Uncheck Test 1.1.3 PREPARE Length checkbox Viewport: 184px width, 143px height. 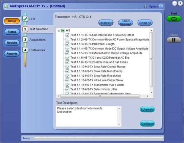[67, 44]
